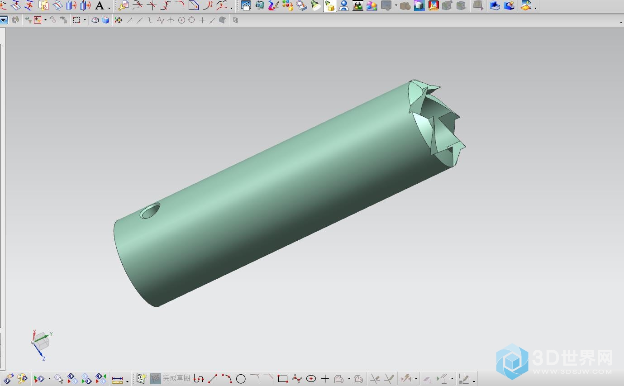Click the geometric constraints icon
Viewport: 624px width, 386px height.
click(x=428, y=379)
